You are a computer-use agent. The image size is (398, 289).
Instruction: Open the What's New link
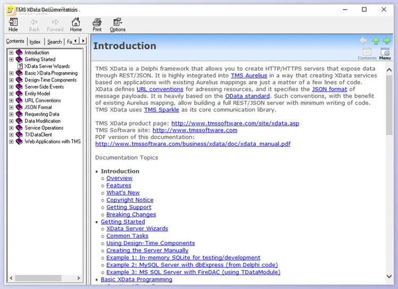click(x=123, y=193)
